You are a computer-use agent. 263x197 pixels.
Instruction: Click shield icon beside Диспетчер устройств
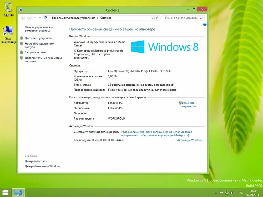22,38
